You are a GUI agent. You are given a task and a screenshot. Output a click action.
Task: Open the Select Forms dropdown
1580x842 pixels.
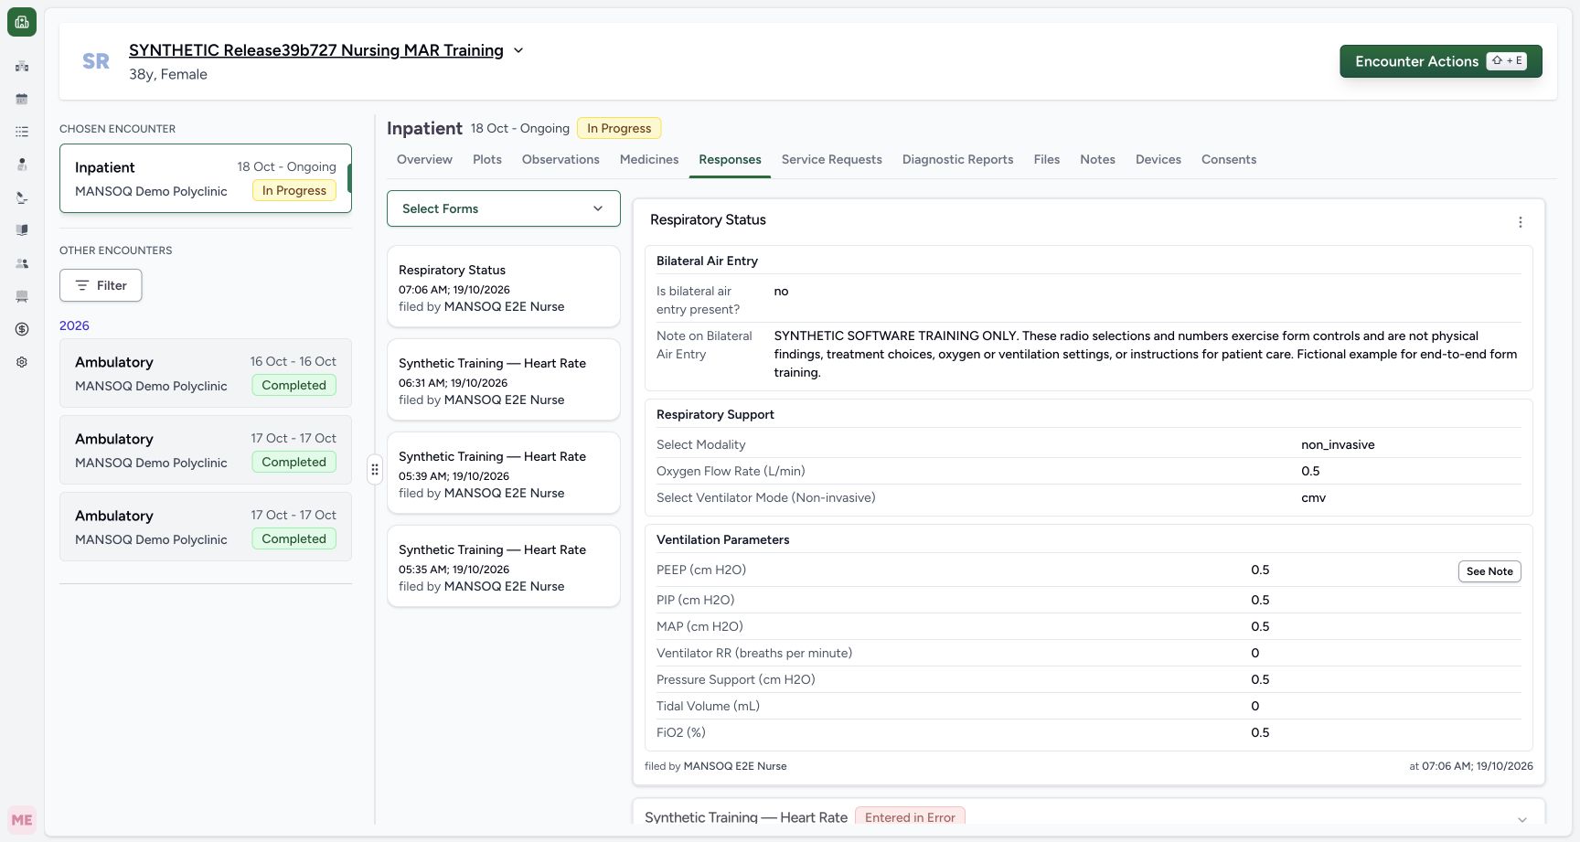pyautogui.click(x=504, y=208)
